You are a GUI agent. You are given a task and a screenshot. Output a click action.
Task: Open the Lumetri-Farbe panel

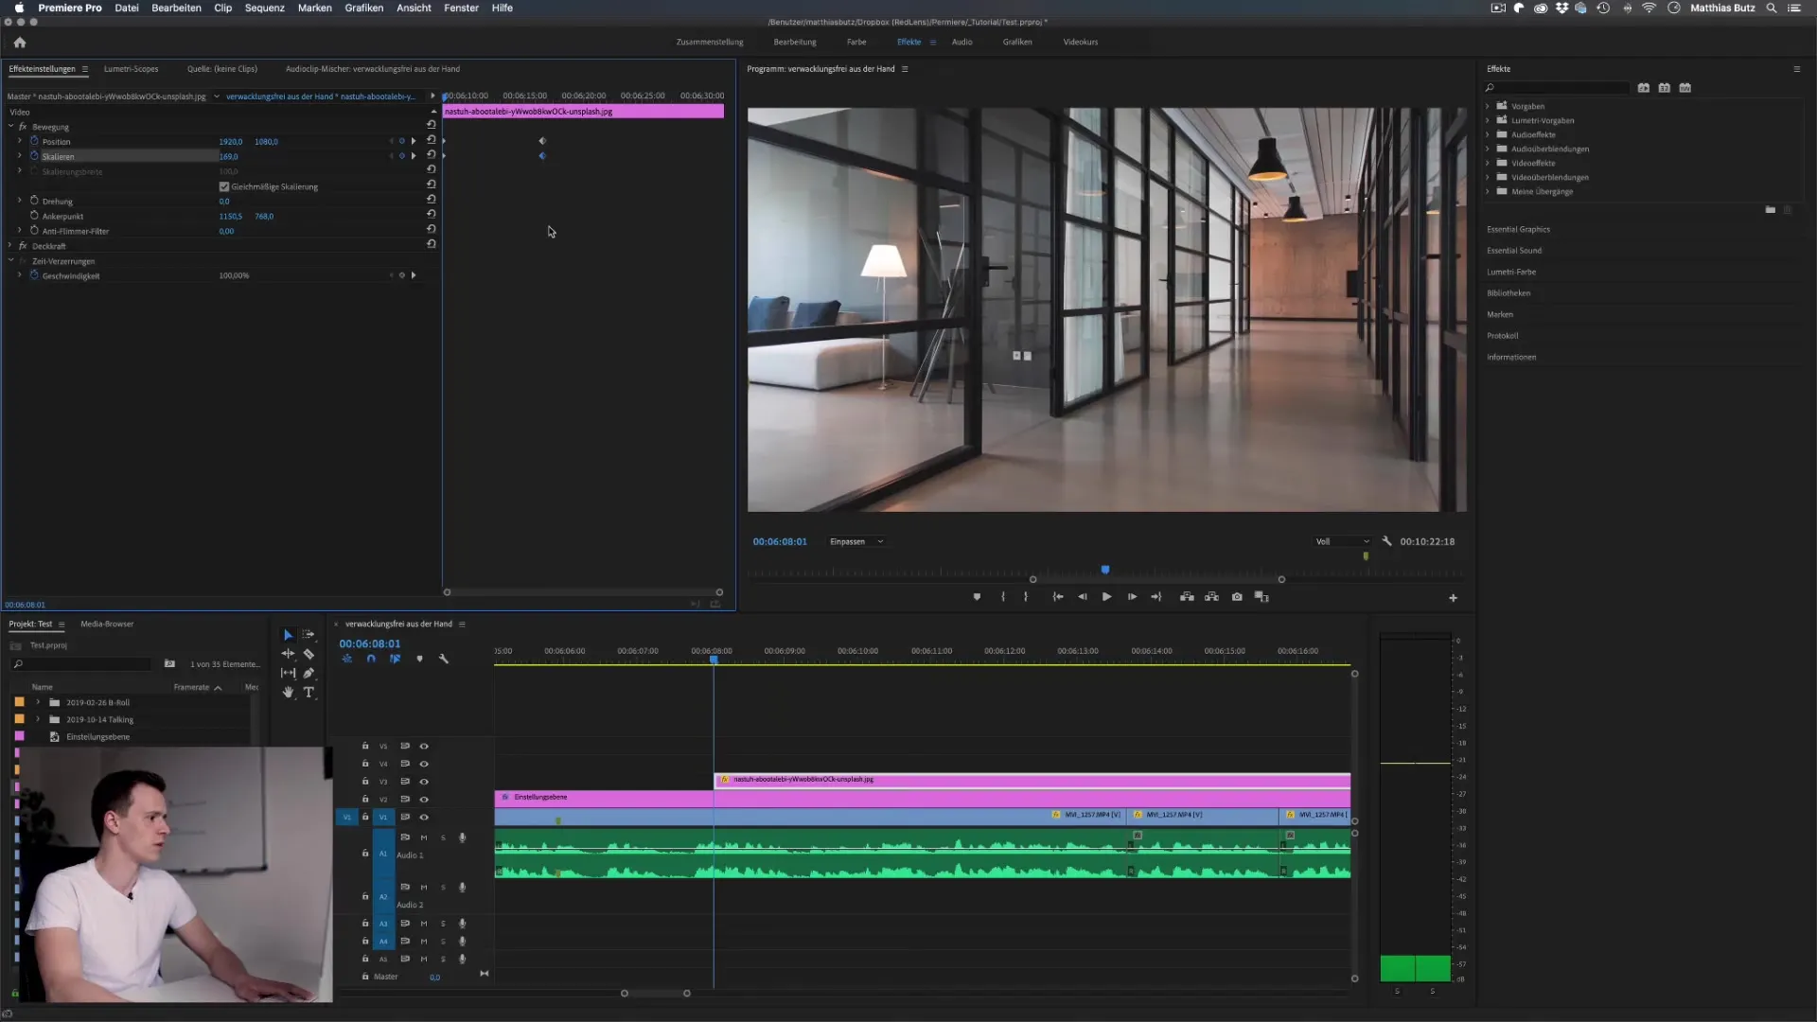1511,272
